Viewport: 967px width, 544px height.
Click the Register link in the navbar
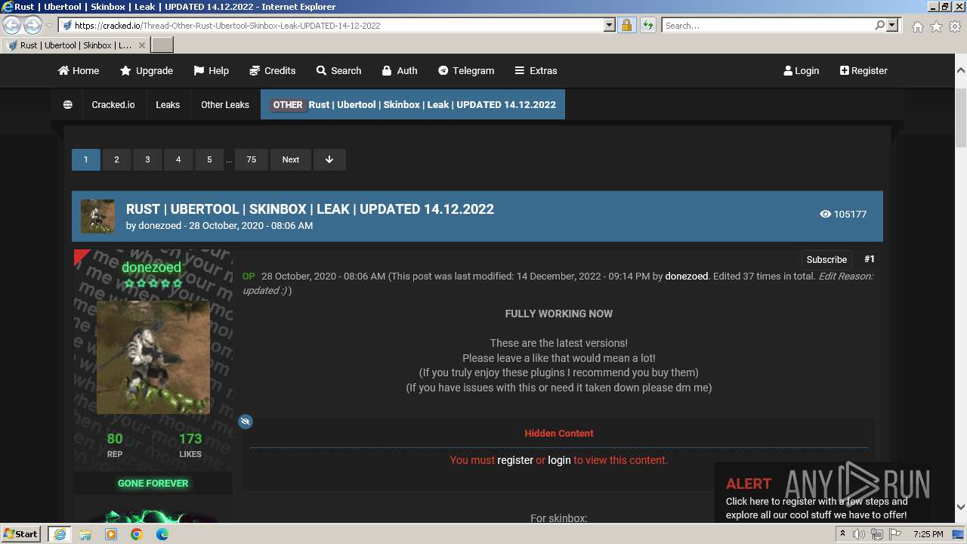864,70
